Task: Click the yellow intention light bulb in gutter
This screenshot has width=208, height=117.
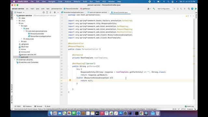Action: pos(70,80)
